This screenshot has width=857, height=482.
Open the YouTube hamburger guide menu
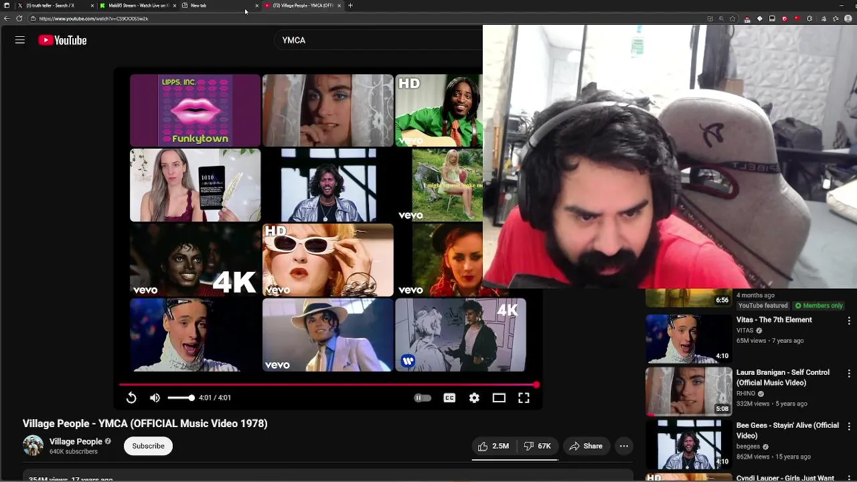20,40
